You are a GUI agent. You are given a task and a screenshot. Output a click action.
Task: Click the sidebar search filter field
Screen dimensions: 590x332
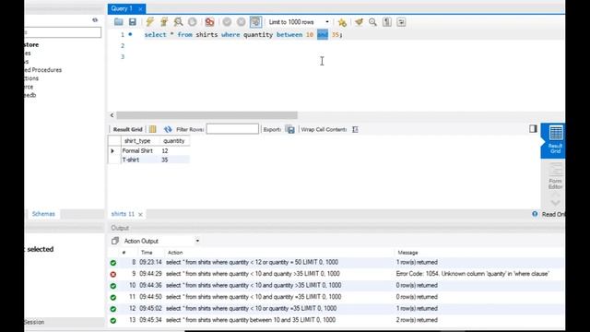coord(63,32)
